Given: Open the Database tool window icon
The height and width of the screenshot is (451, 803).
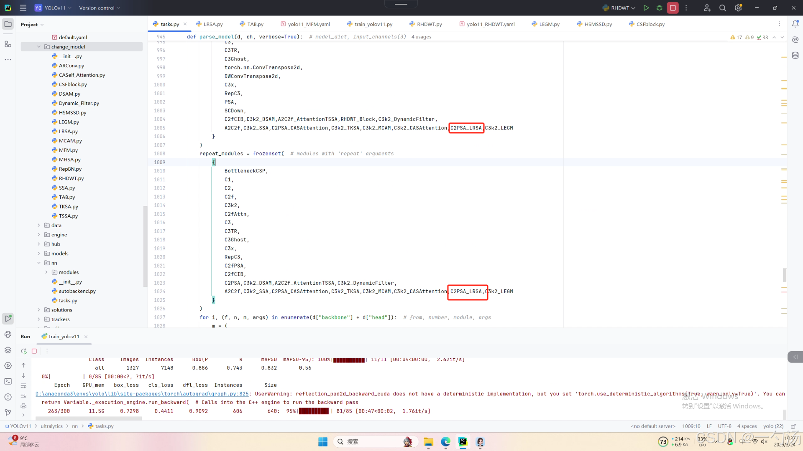Looking at the screenshot, I should click(795, 56).
